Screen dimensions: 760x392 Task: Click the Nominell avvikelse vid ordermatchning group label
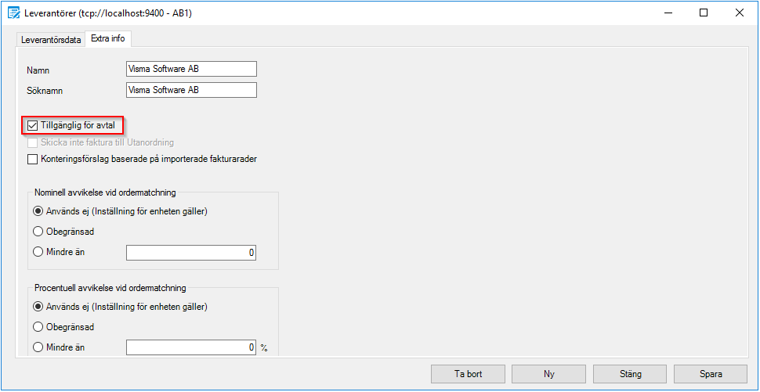click(105, 192)
